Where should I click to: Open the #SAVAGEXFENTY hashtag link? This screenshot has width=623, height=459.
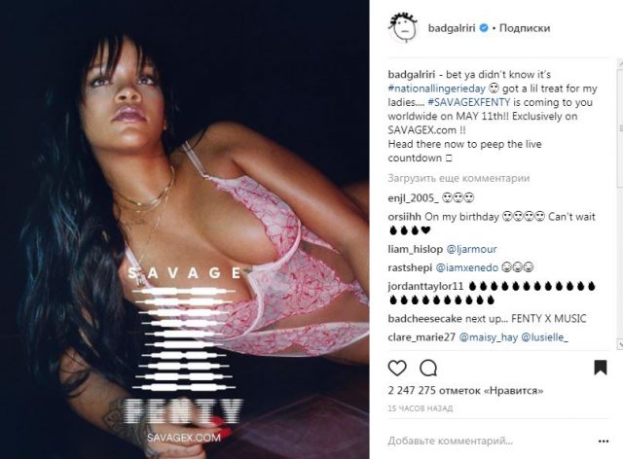tap(469, 102)
